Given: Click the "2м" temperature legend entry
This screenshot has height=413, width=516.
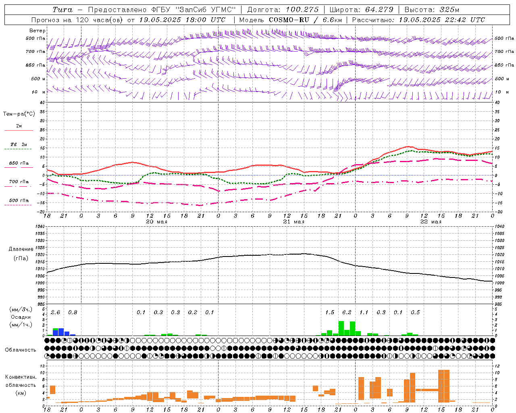Looking at the screenshot, I should (19, 126).
